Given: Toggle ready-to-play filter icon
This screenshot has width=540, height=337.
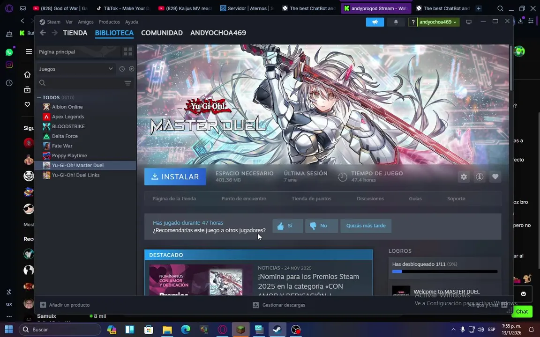Looking at the screenshot, I should tap(132, 69).
